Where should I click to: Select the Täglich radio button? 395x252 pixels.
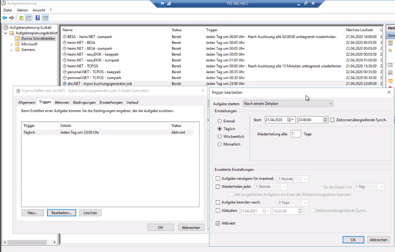(220, 129)
